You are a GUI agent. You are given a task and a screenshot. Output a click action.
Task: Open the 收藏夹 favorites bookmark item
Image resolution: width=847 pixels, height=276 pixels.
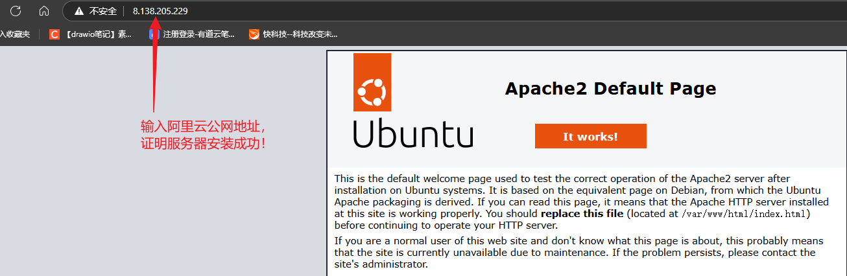pyautogui.click(x=14, y=34)
